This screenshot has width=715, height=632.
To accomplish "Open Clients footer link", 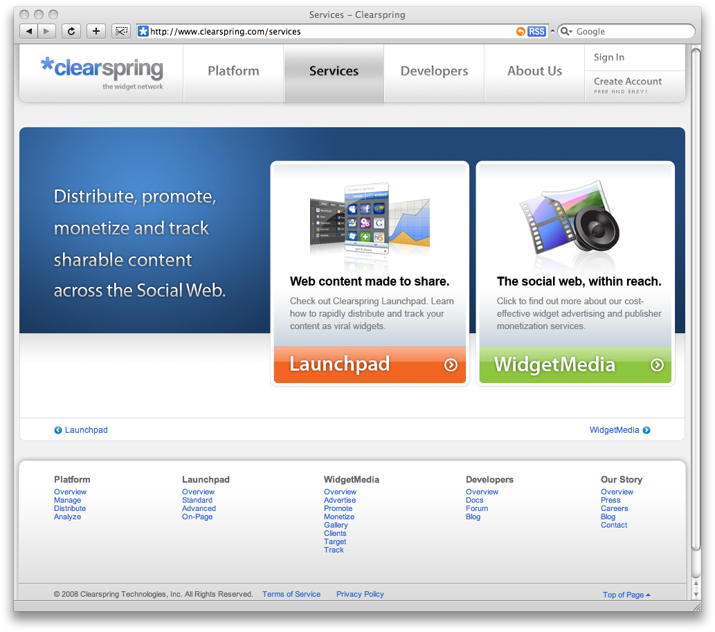I will pyautogui.click(x=335, y=533).
